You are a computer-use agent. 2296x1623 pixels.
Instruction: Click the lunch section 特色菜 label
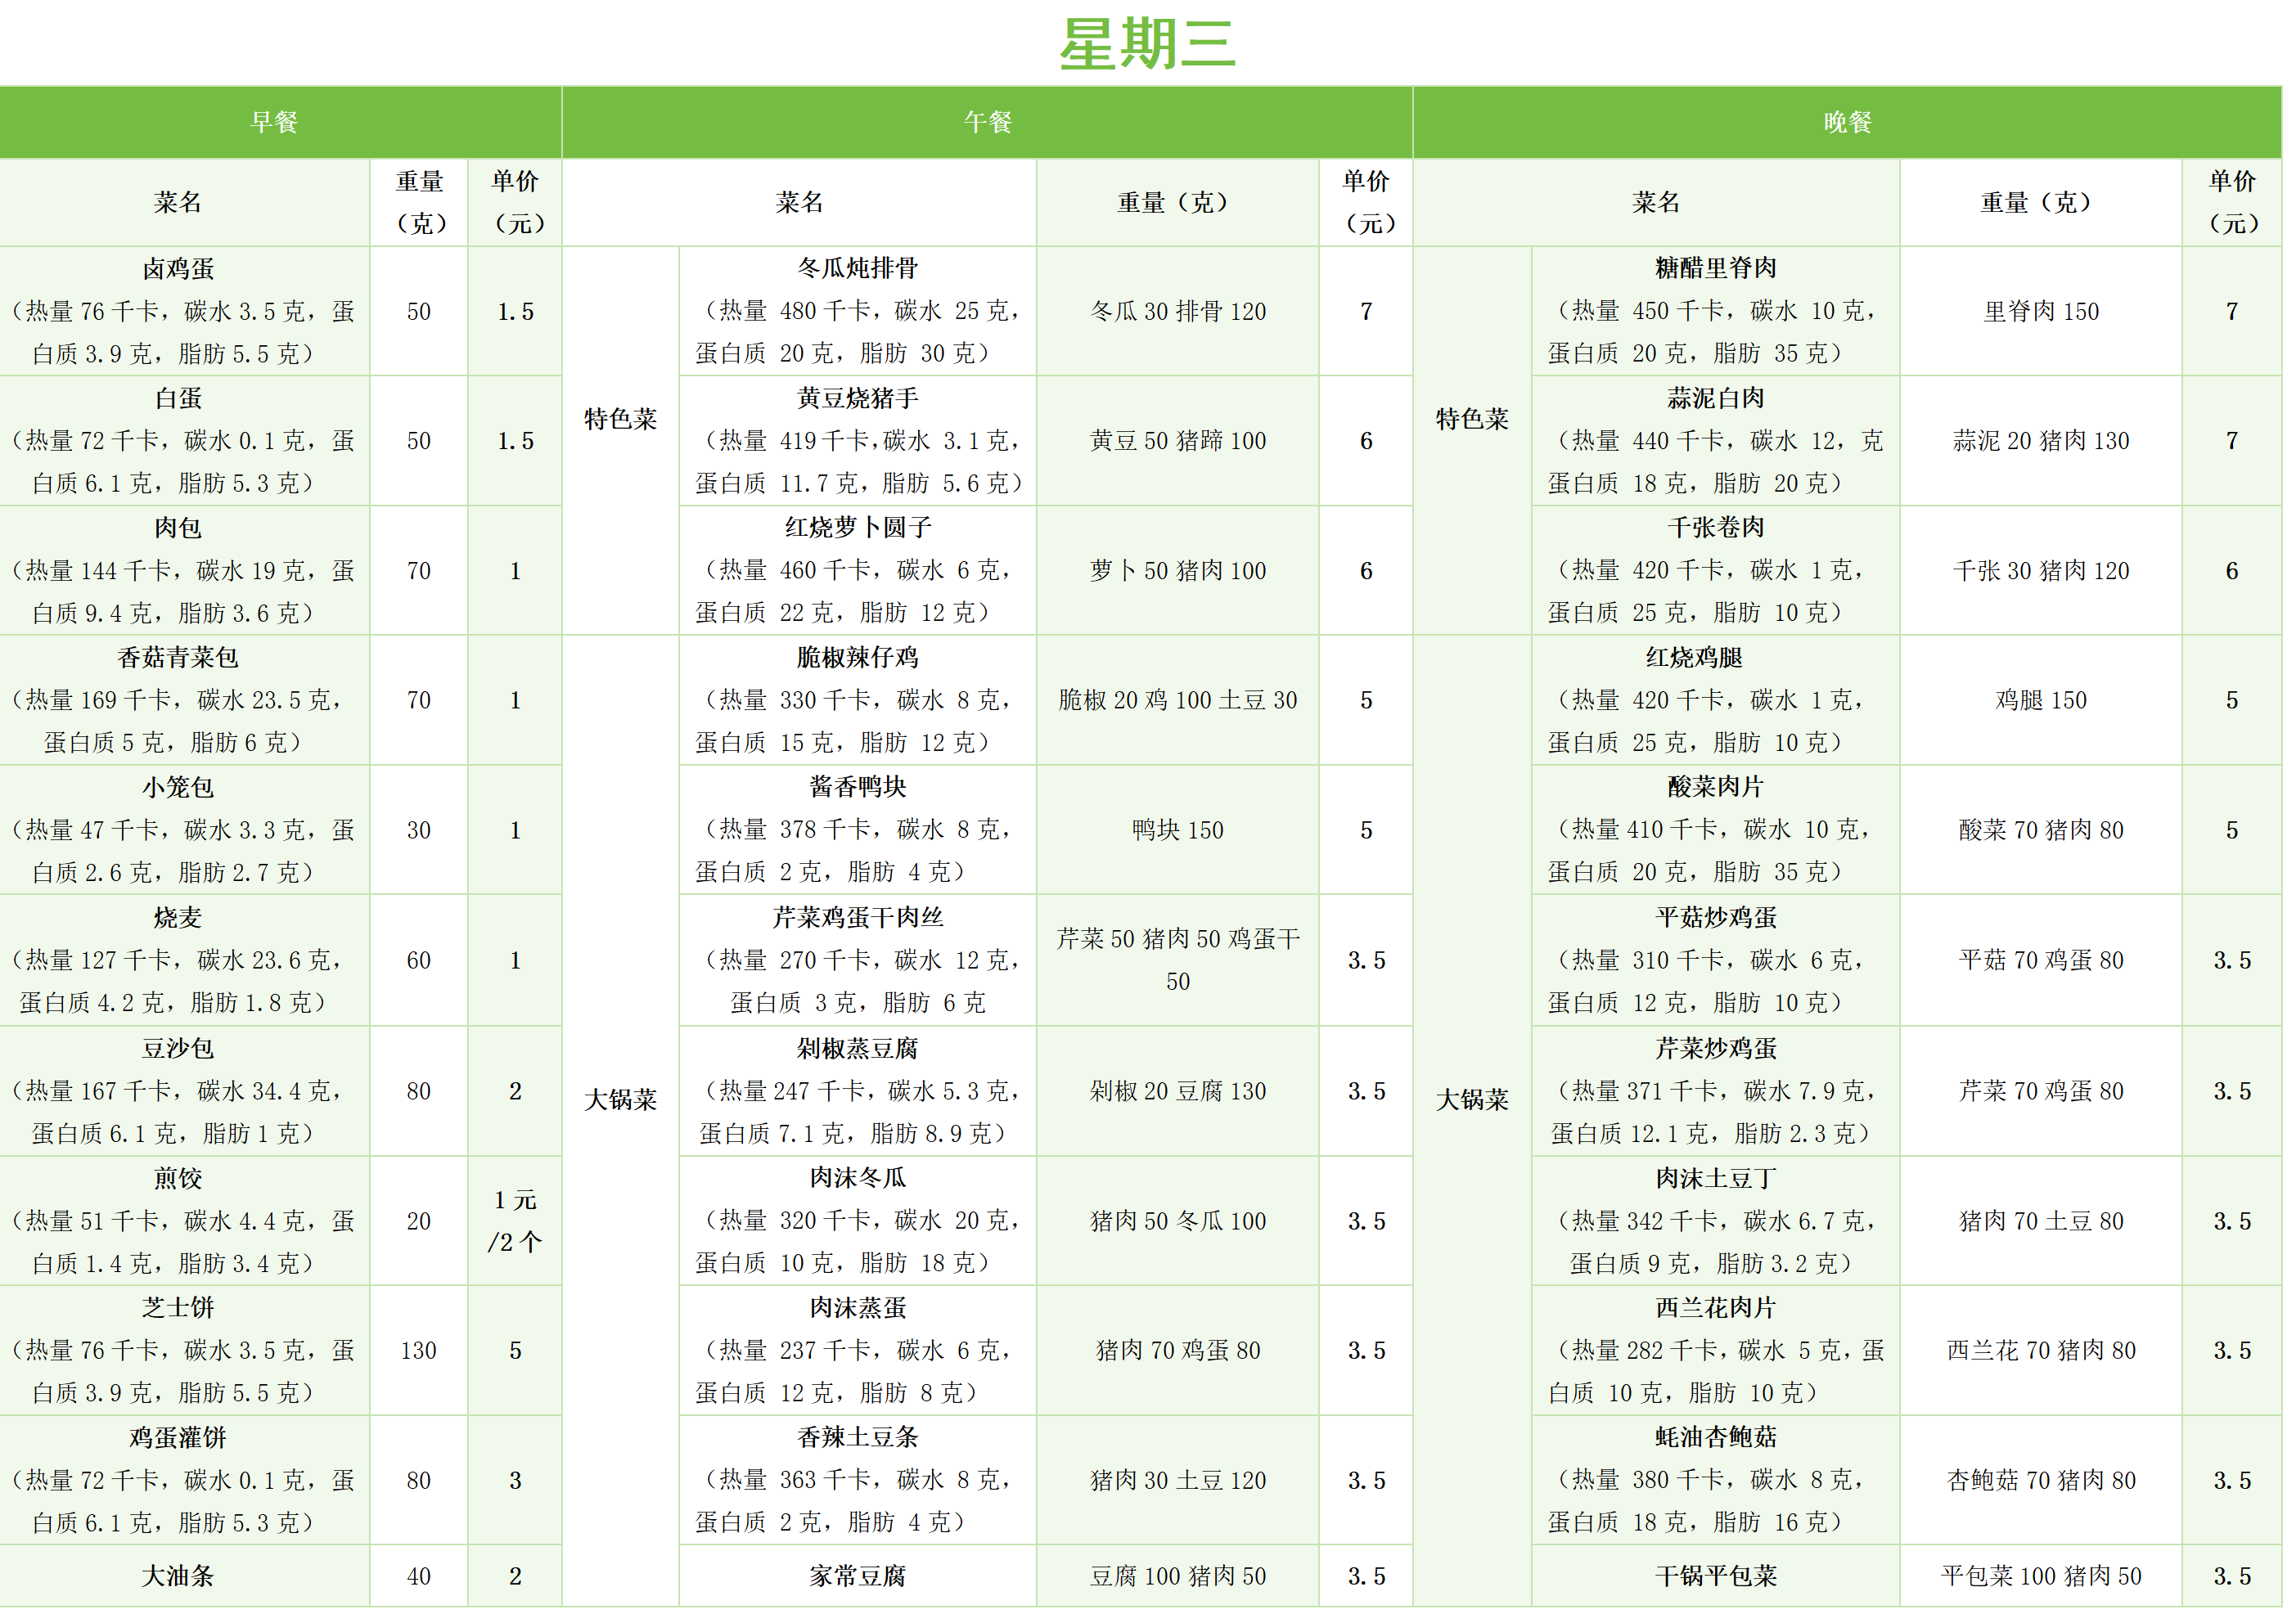pos(620,419)
